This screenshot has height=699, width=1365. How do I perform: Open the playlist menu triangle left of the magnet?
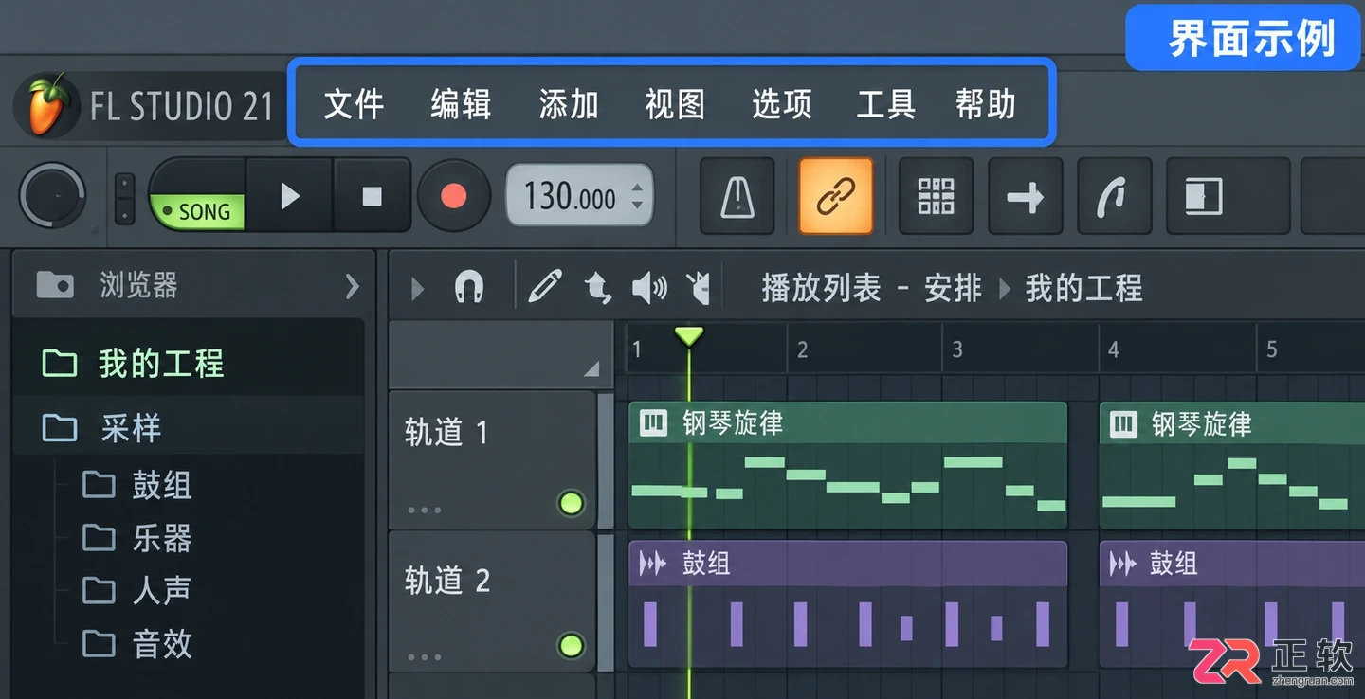coord(417,288)
